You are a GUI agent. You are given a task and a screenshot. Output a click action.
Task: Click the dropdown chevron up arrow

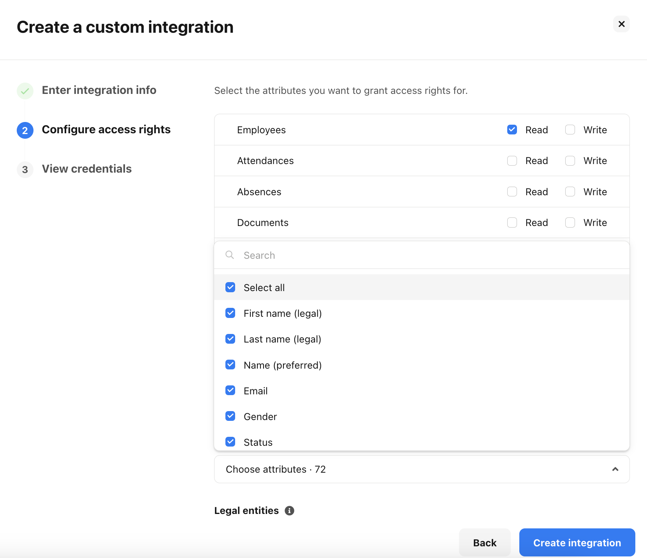point(615,469)
